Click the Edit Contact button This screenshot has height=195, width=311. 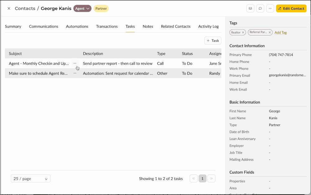click(291, 8)
